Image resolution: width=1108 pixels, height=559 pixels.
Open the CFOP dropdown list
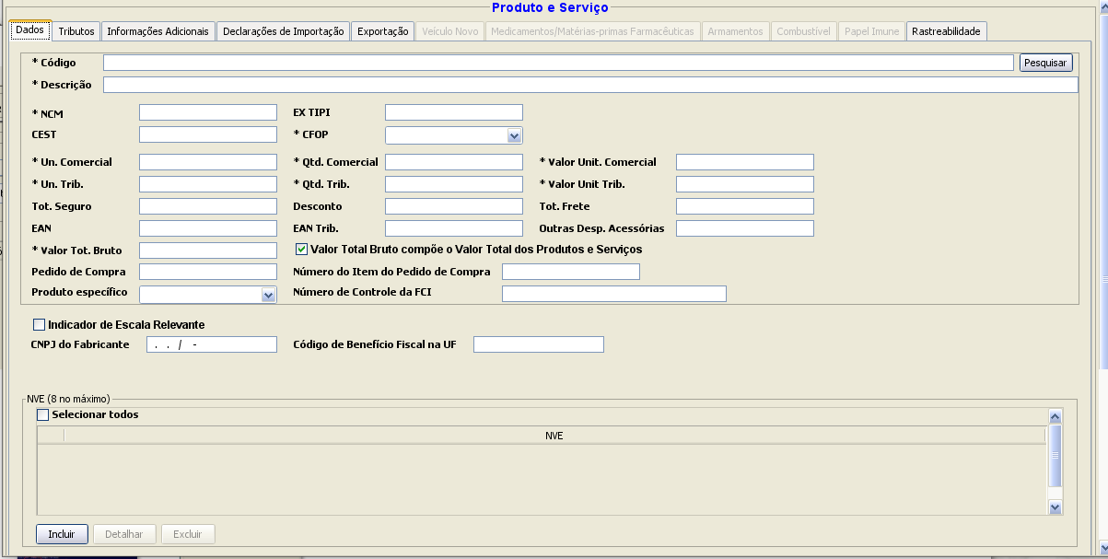coord(514,136)
